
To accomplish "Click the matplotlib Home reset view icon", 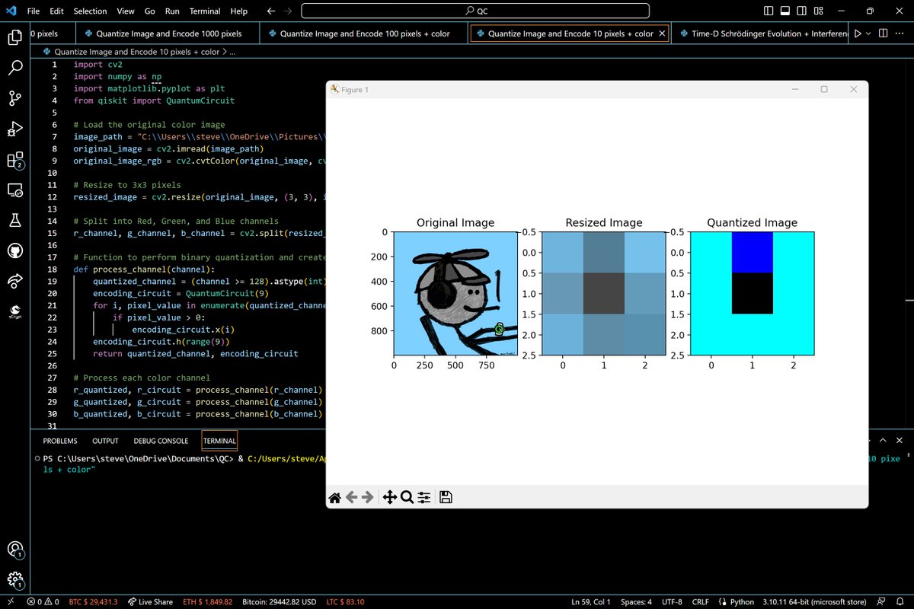I will click(334, 498).
